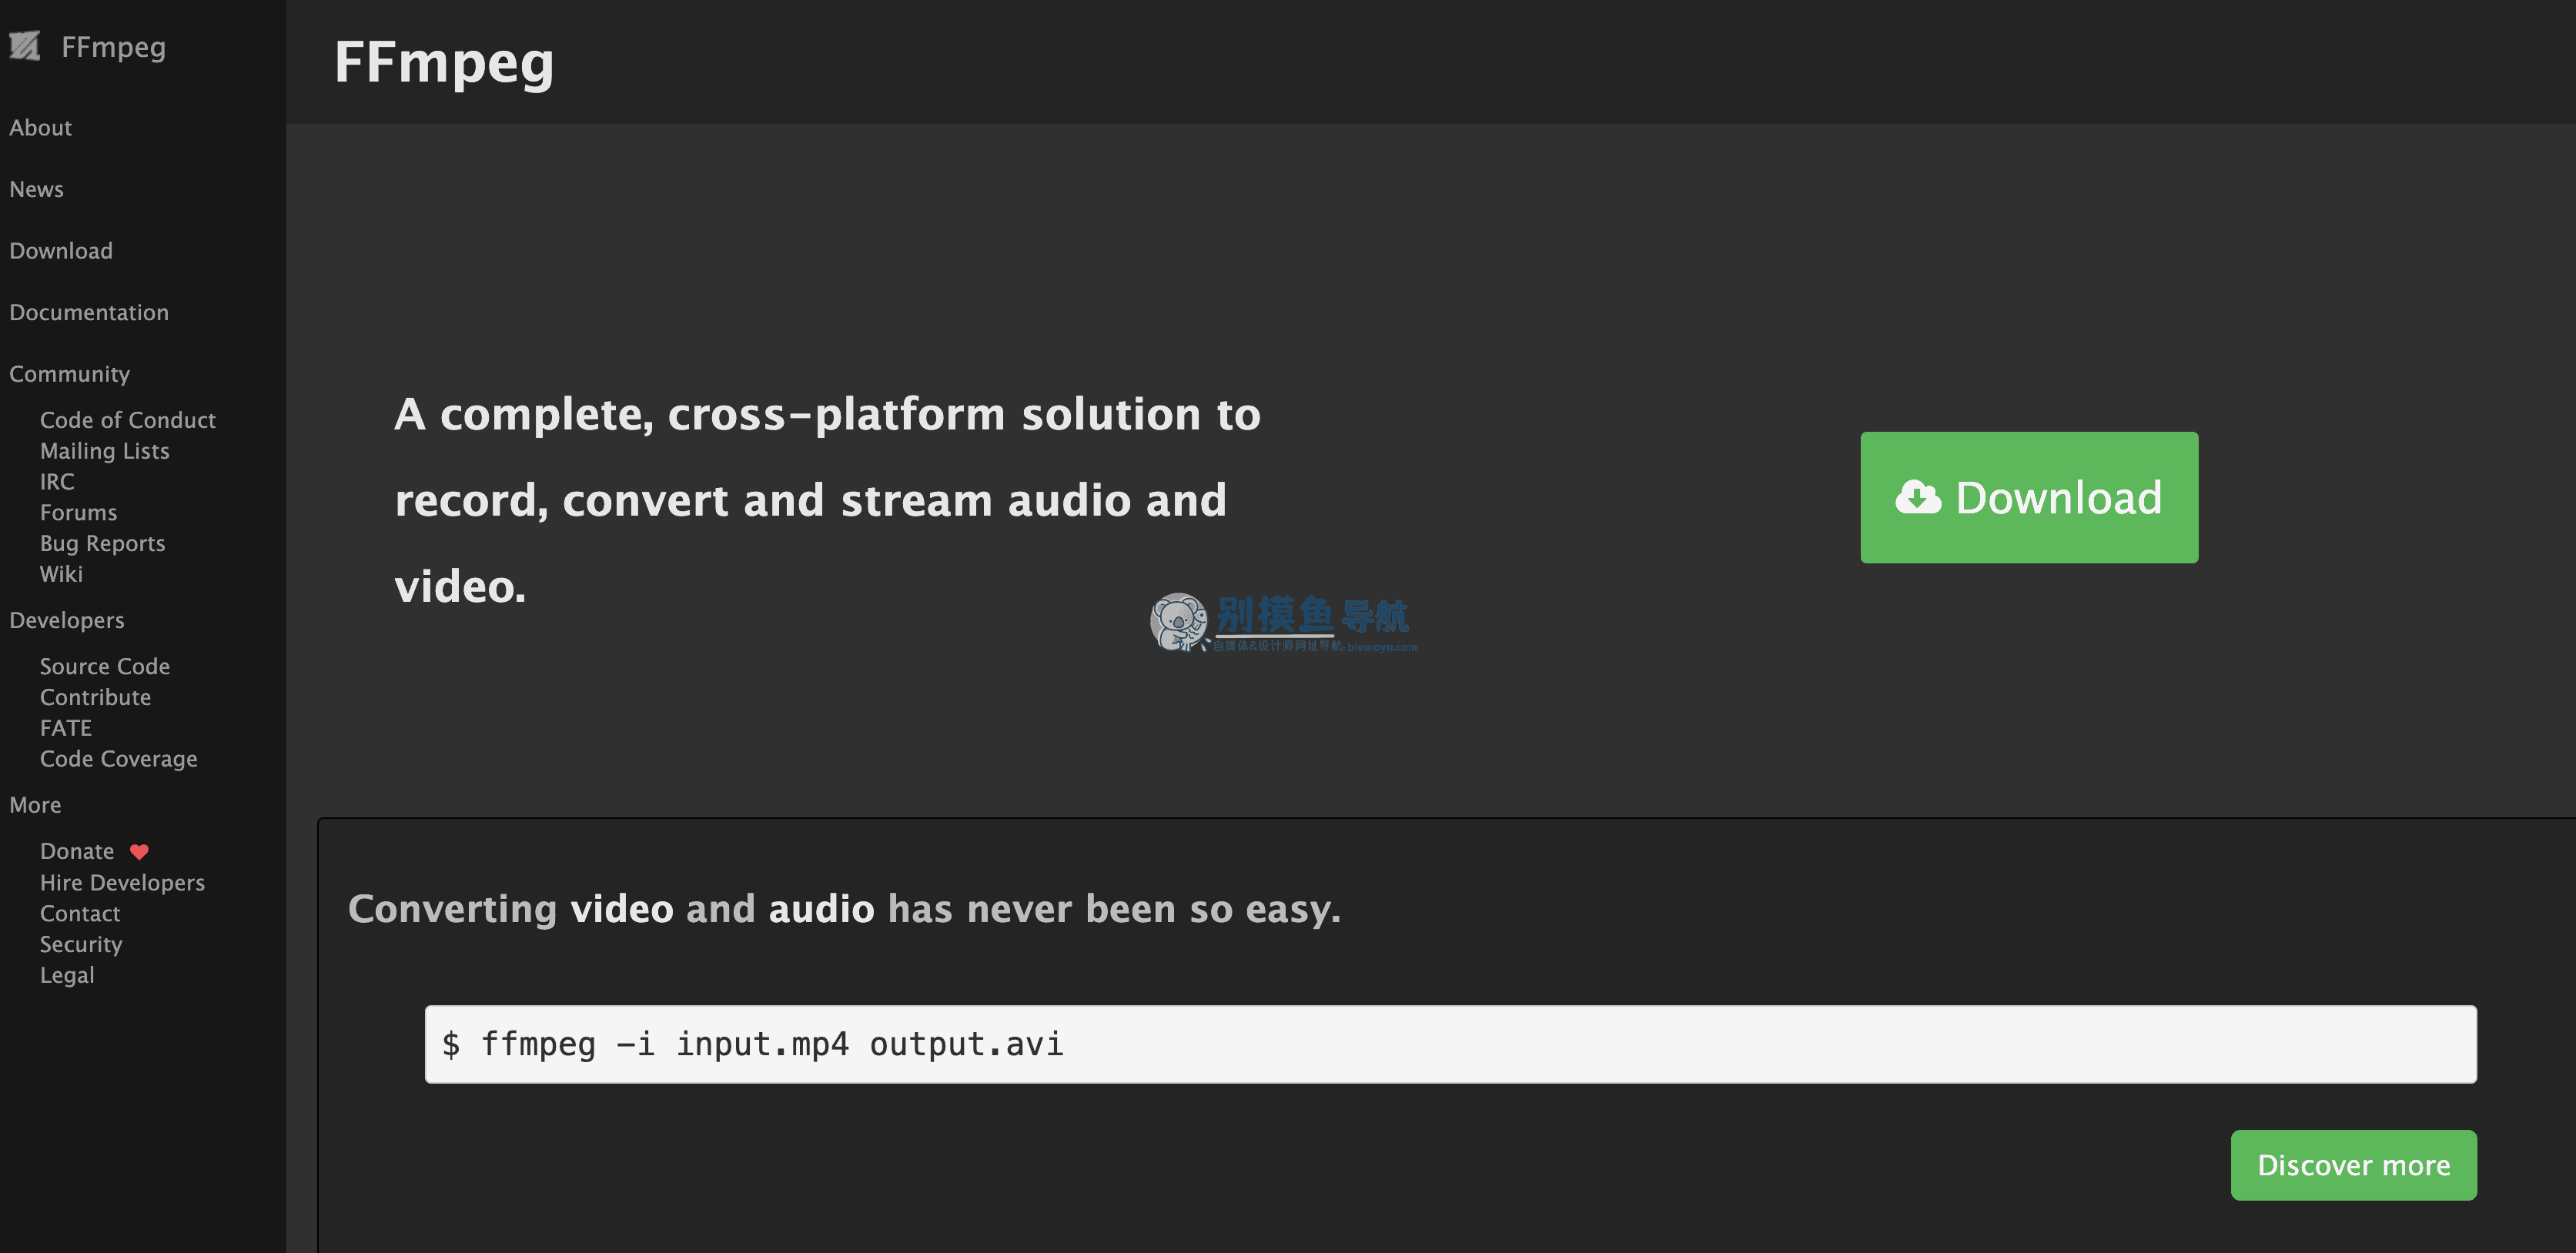Open the Bug Reports link

coord(103,543)
